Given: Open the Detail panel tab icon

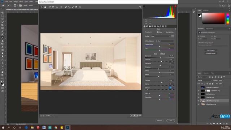Looking at the screenshot, I should [x=150, y=26].
